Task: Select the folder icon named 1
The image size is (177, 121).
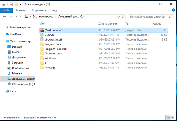Action: (42, 63)
